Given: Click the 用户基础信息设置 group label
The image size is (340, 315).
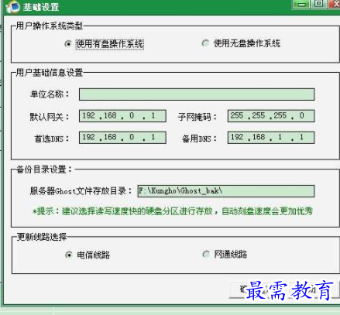Looking at the screenshot, I should 50,73.
